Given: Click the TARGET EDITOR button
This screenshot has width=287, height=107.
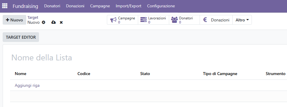Looking at the screenshot, I should point(21,37).
